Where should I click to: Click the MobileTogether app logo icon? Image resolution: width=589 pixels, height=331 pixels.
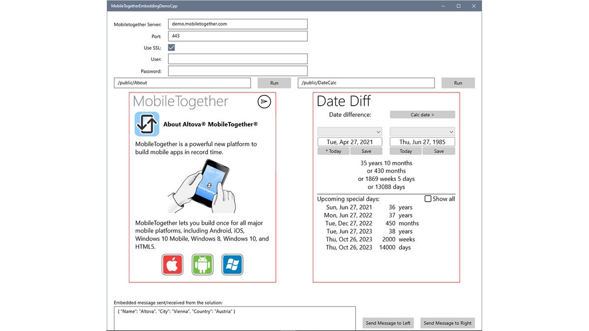click(147, 124)
